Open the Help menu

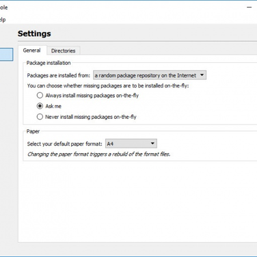3,20
